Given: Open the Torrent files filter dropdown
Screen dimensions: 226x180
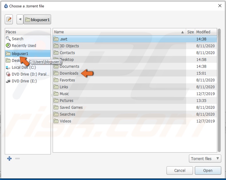Looking at the screenshot, I should coord(205,159).
